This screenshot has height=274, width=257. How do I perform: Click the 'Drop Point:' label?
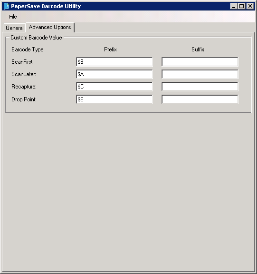pyautogui.click(x=24, y=99)
